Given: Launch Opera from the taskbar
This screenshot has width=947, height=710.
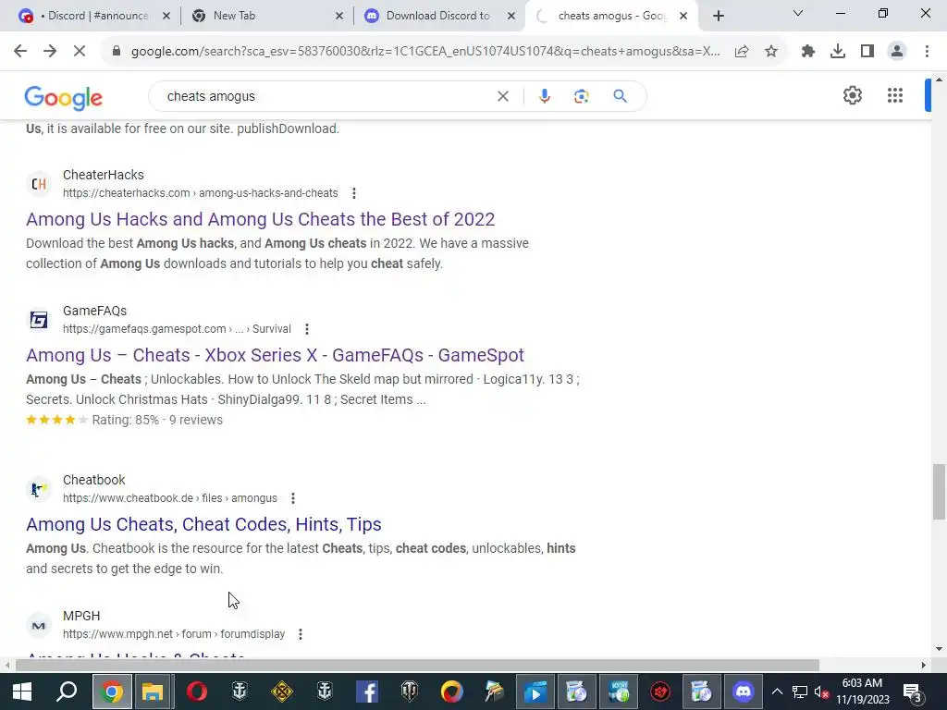Looking at the screenshot, I should point(196,692).
